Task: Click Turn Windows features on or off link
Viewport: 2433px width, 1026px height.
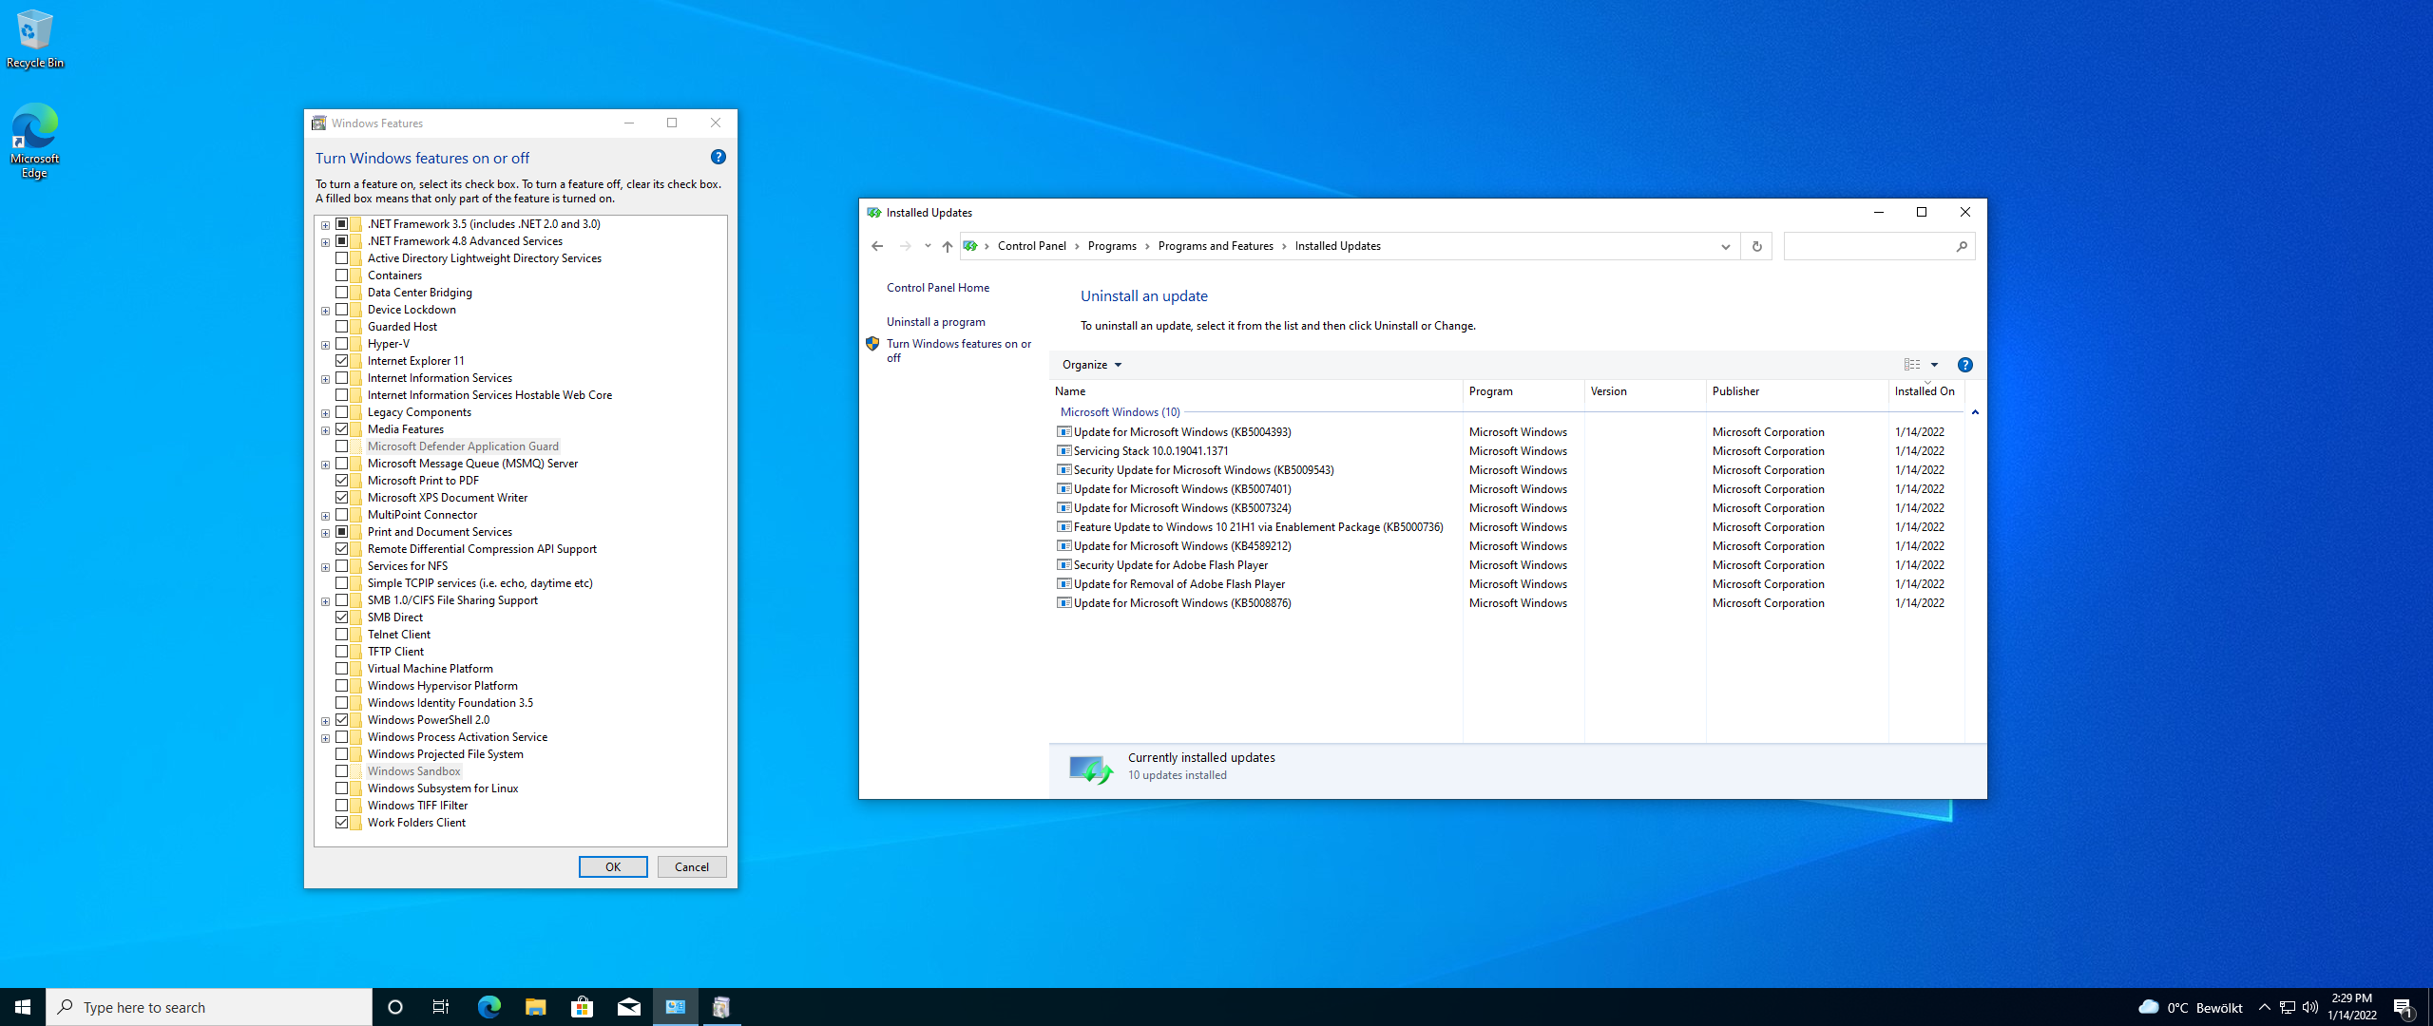Action: tap(959, 351)
